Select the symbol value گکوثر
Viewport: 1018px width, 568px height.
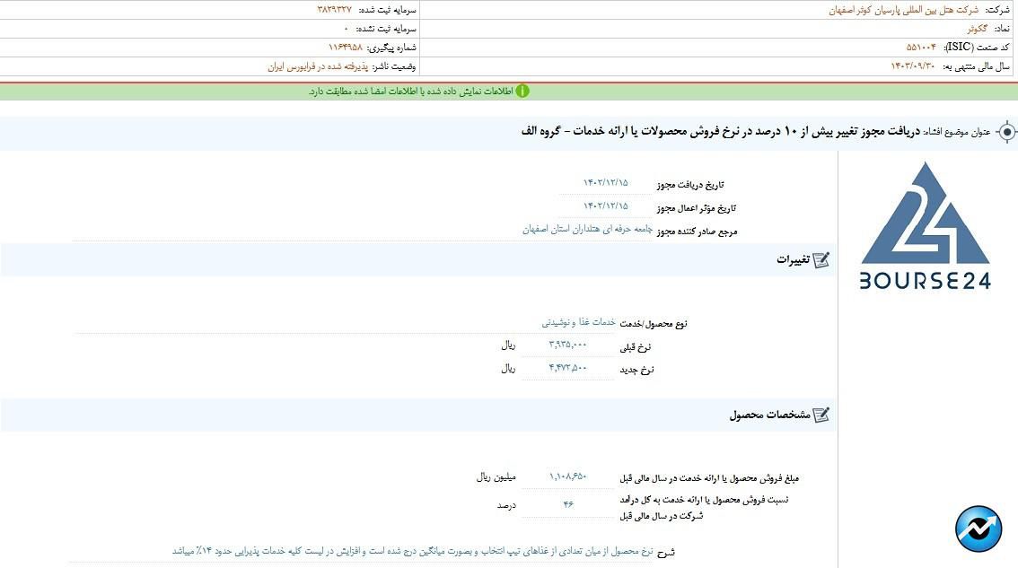click(977, 29)
